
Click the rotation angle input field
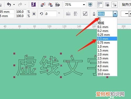51,14
